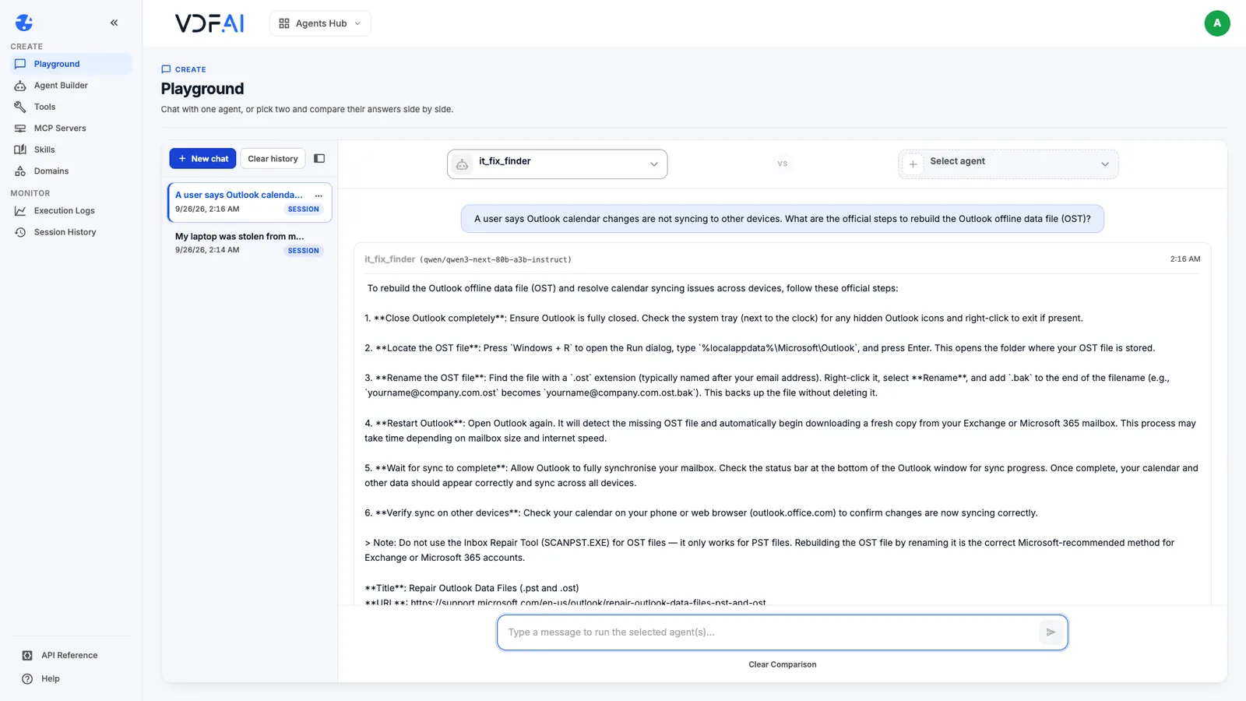
Task: Click the 'Repair Outlook Data Files' title line
Action: point(472,588)
